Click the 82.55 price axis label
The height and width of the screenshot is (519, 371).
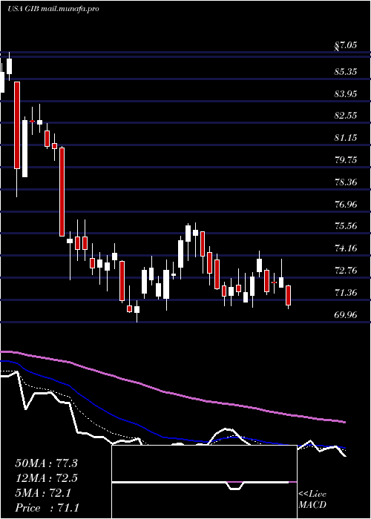pyautogui.click(x=346, y=116)
